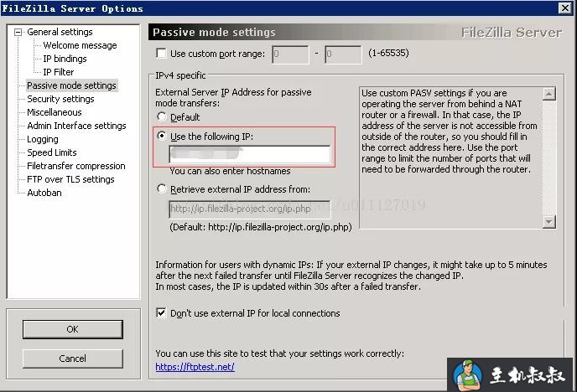Open Security settings page
The width and height of the screenshot is (577, 392).
[60, 99]
